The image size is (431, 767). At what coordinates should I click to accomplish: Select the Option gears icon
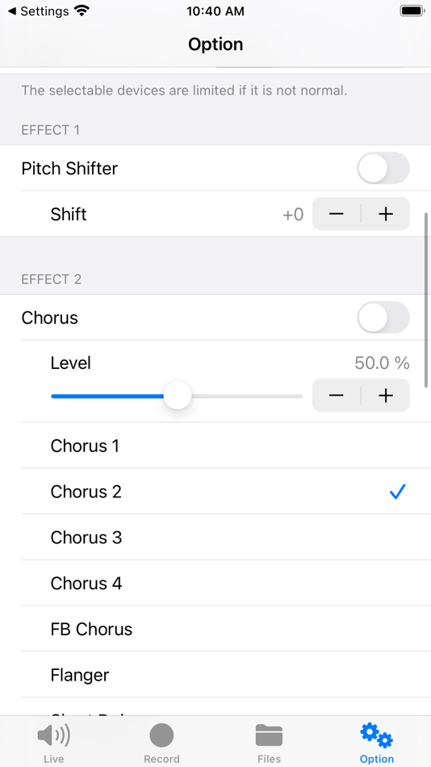[377, 736]
